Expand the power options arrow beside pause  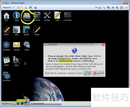(22, 8)
